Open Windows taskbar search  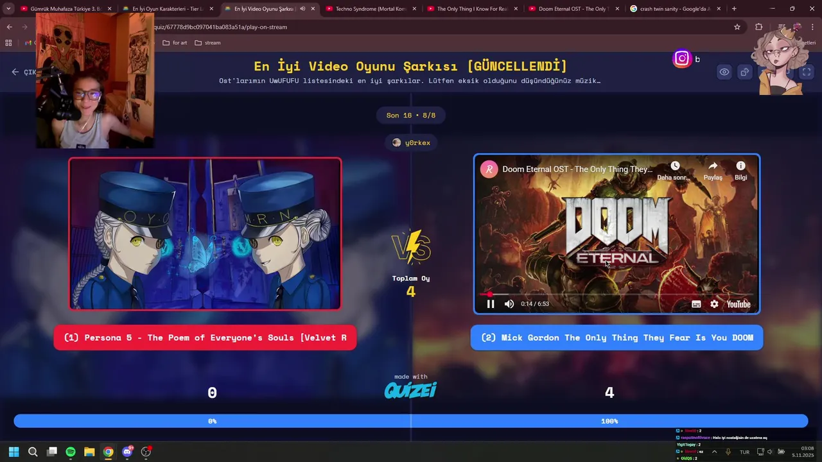point(33,452)
